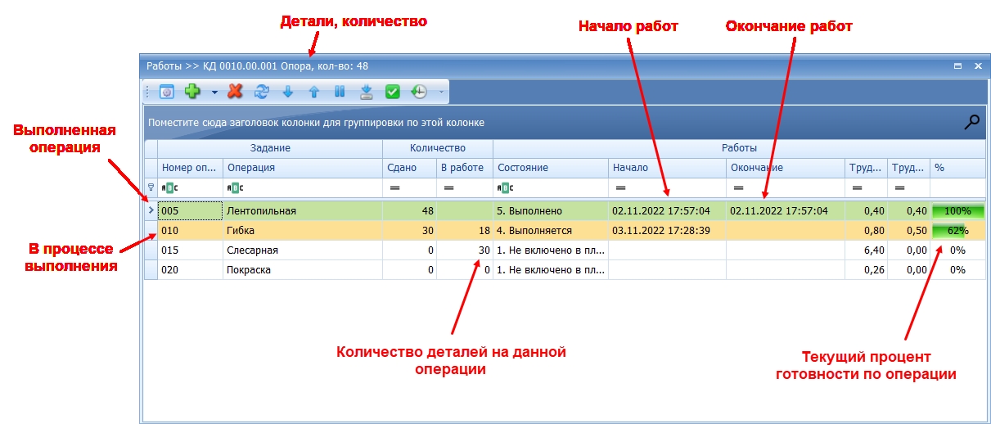The width and height of the screenshot is (991, 424).
Task: Click the equals filter condition under Сдано
Action: tap(394, 188)
